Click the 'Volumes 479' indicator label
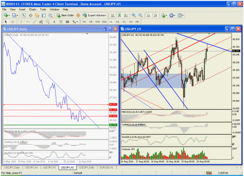 pos(128,149)
